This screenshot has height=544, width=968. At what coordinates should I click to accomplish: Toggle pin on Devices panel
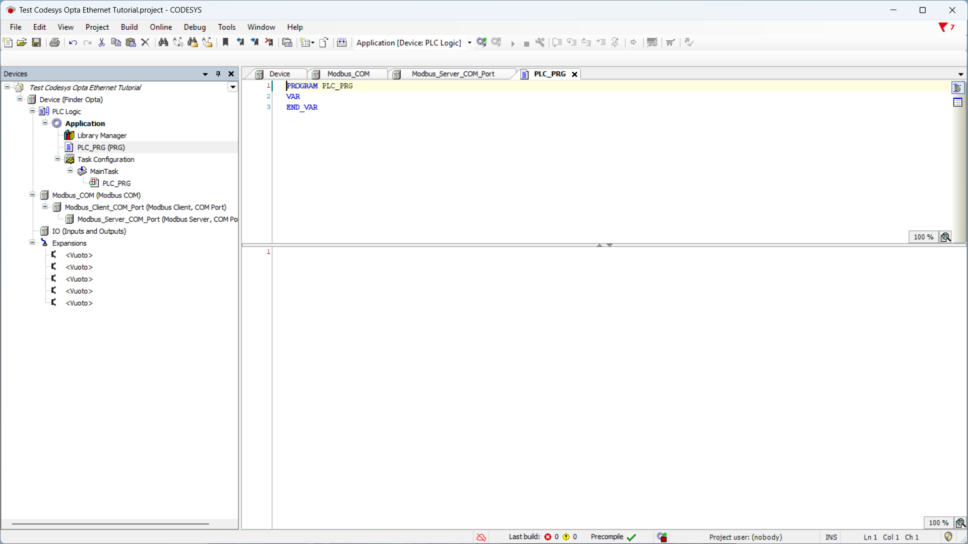point(218,74)
